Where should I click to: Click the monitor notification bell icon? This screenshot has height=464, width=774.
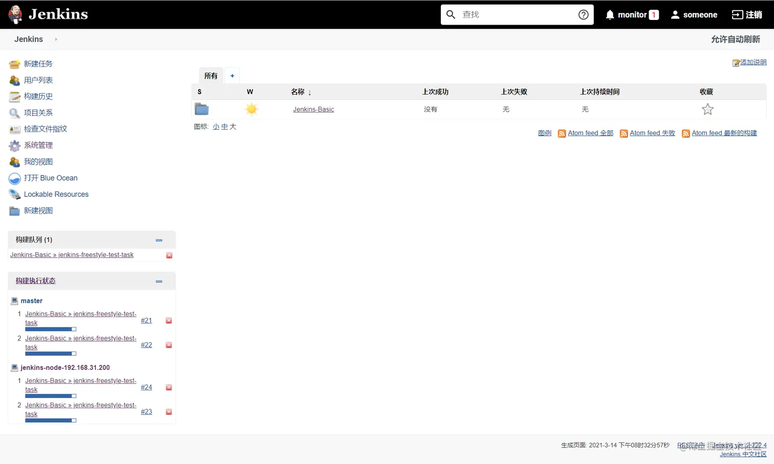[x=610, y=15]
